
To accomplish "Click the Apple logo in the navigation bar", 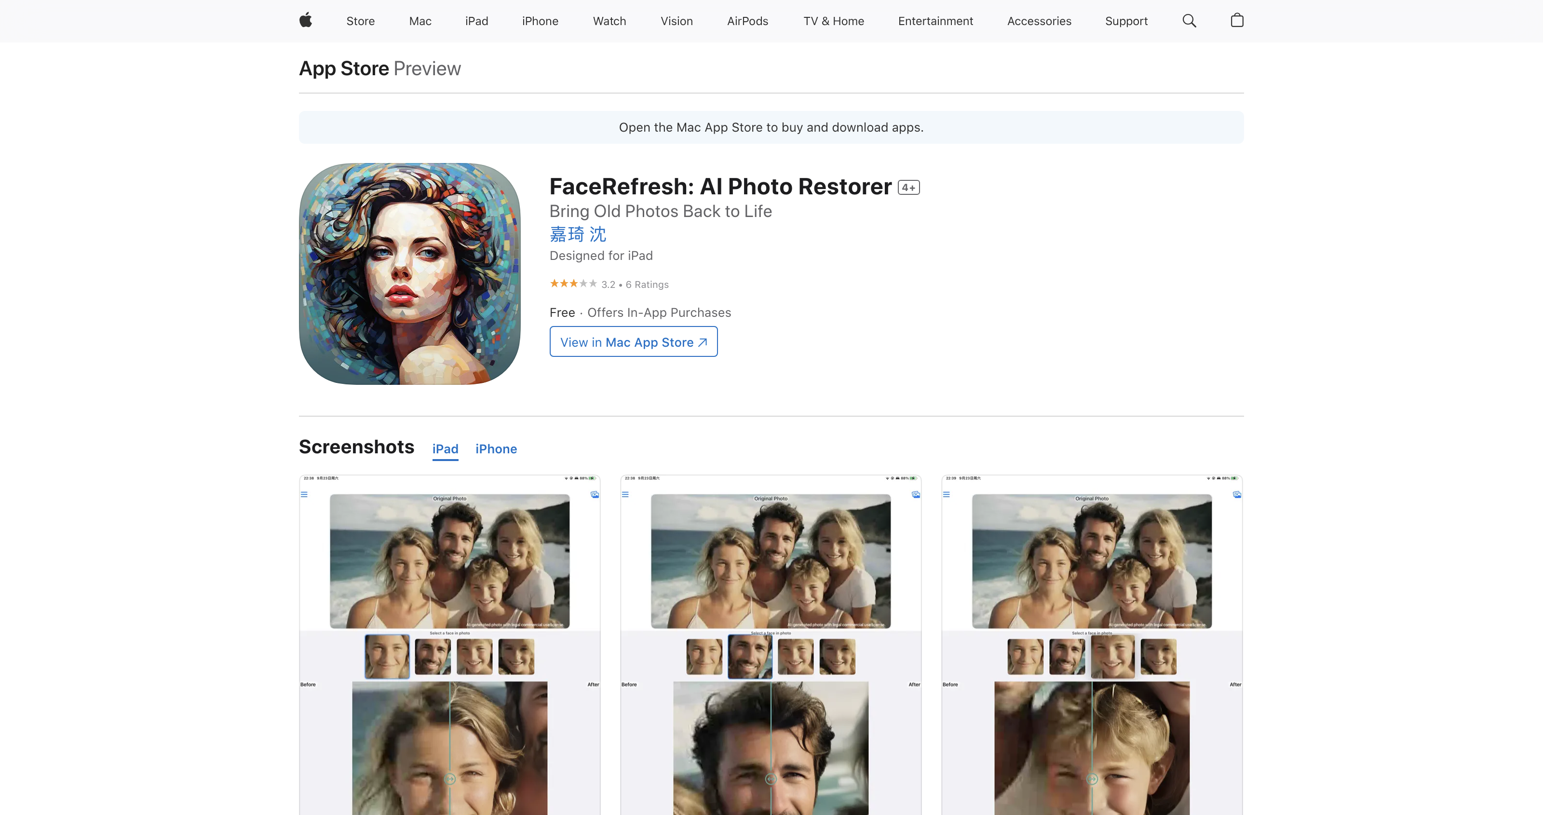I will pos(306,20).
